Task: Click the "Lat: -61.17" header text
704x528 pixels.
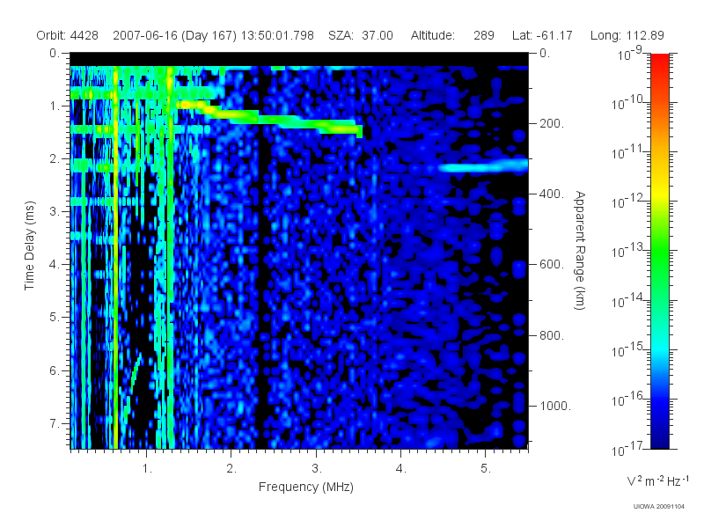Action: pyautogui.click(x=542, y=35)
